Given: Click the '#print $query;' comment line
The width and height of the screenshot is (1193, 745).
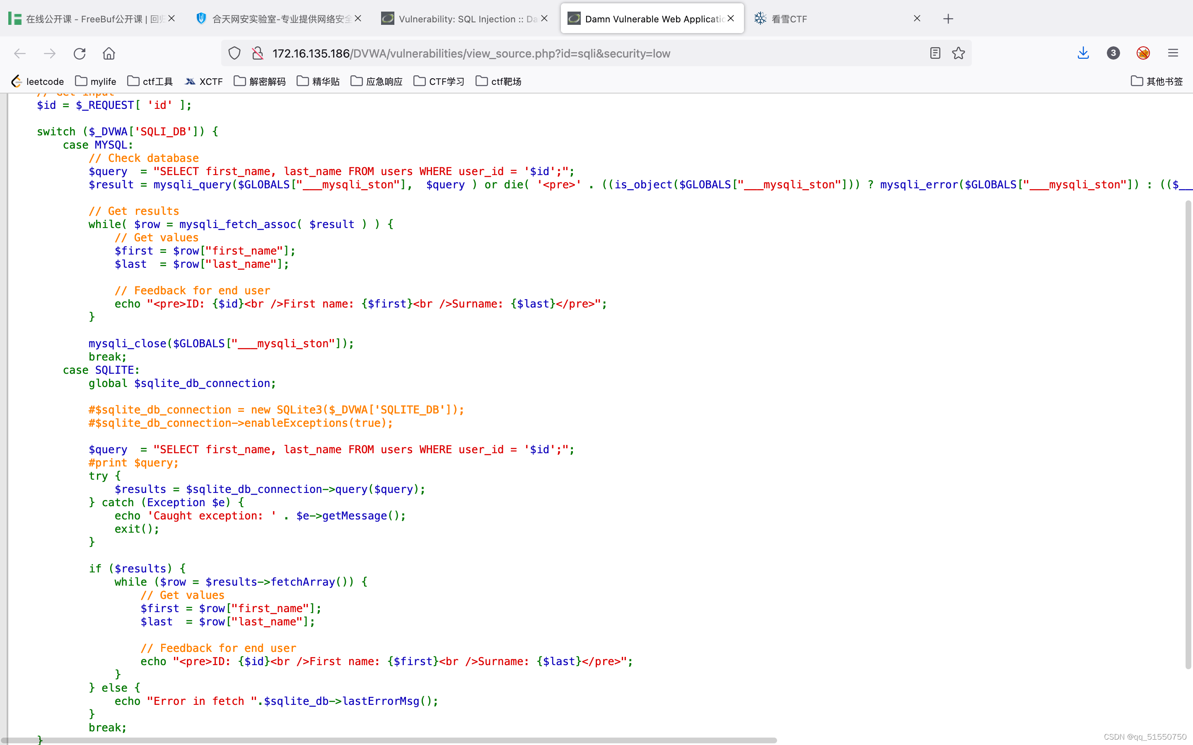Looking at the screenshot, I should coord(134,463).
